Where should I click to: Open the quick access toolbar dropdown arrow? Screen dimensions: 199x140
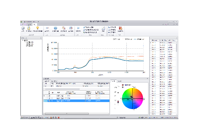click(38, 22)
